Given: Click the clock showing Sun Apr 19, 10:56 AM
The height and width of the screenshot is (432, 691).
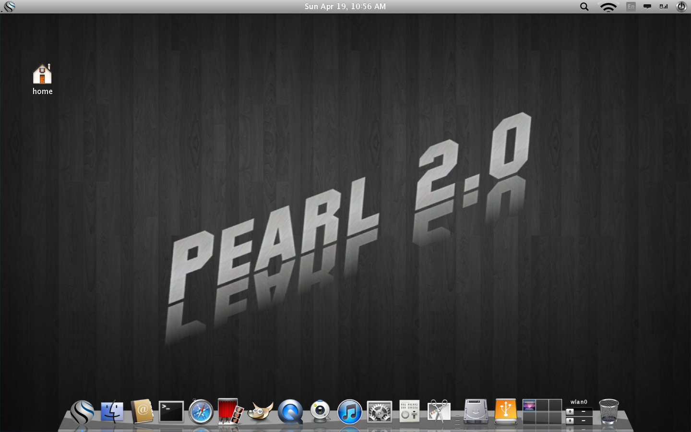Looking at the screenshot, I should 345,6.
